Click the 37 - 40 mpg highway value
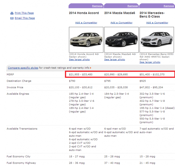The image size is (175, 166). tap(112, 163)
